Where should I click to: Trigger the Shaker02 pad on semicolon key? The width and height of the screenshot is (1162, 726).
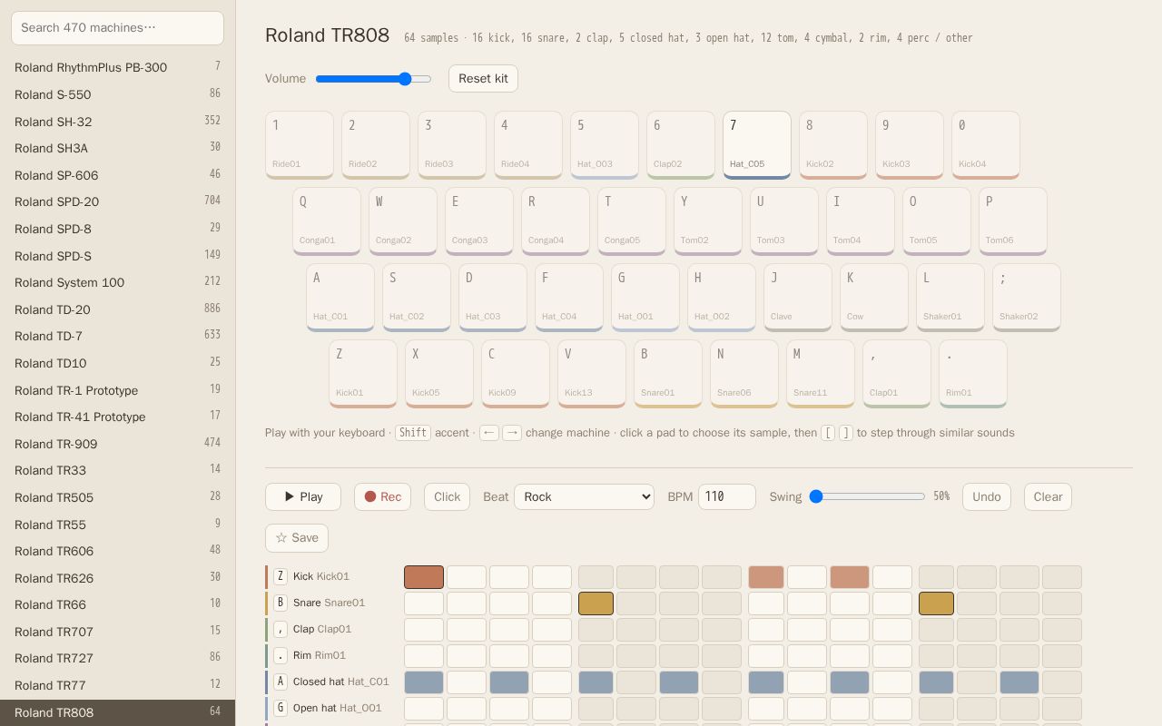[1027, 298]
